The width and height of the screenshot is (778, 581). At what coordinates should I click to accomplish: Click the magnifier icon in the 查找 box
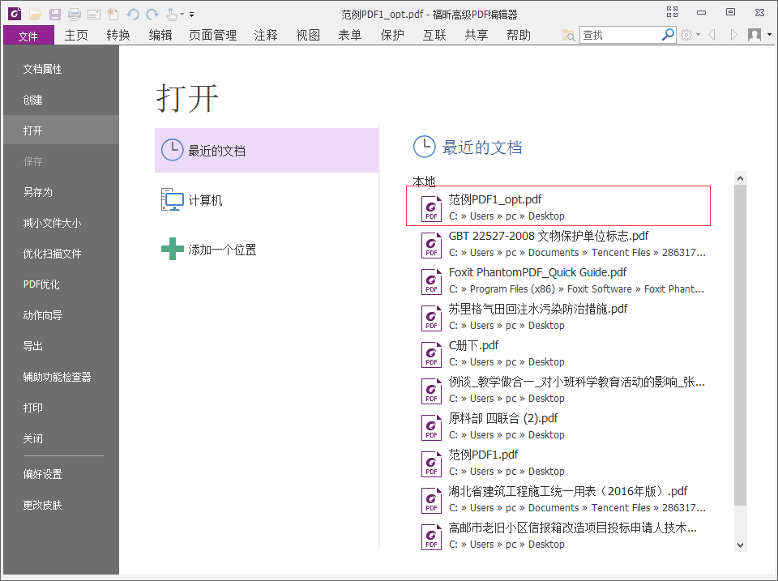click(669, 34)
